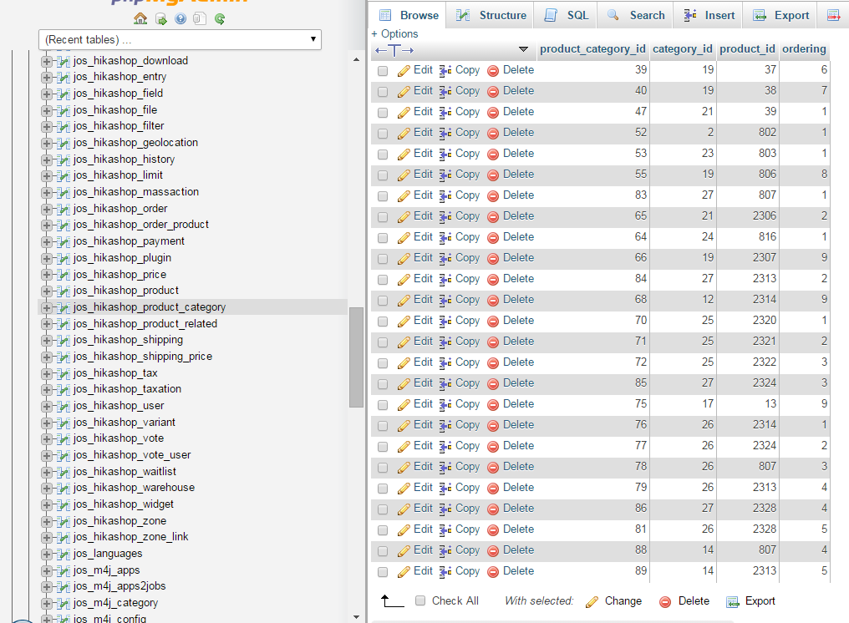Enable the Check All checkbox
The width and height of the screenshot is (849, 623).
[420, 600]
